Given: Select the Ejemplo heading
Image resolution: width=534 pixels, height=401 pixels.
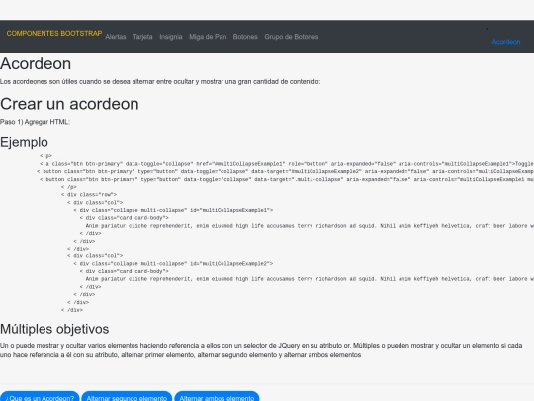Looking at the screenshot, I should (x=24, y=142).
